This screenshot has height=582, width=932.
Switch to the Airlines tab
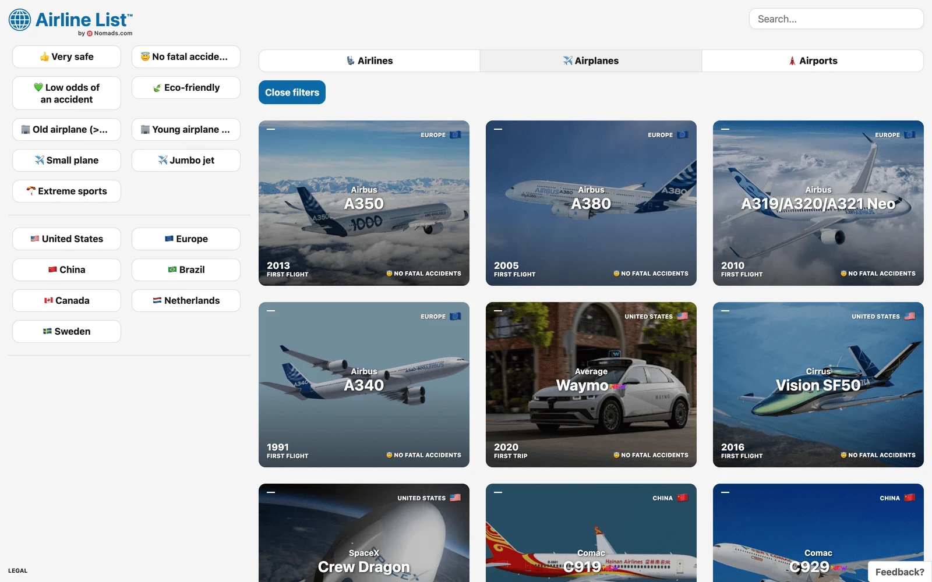tap(369, 61)
